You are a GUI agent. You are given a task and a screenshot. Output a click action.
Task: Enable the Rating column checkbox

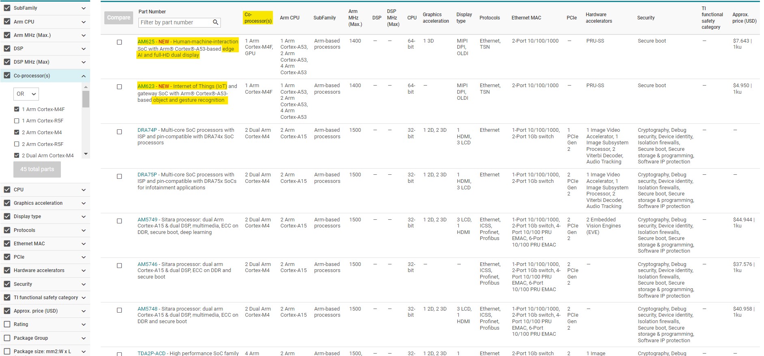point(7,324)
